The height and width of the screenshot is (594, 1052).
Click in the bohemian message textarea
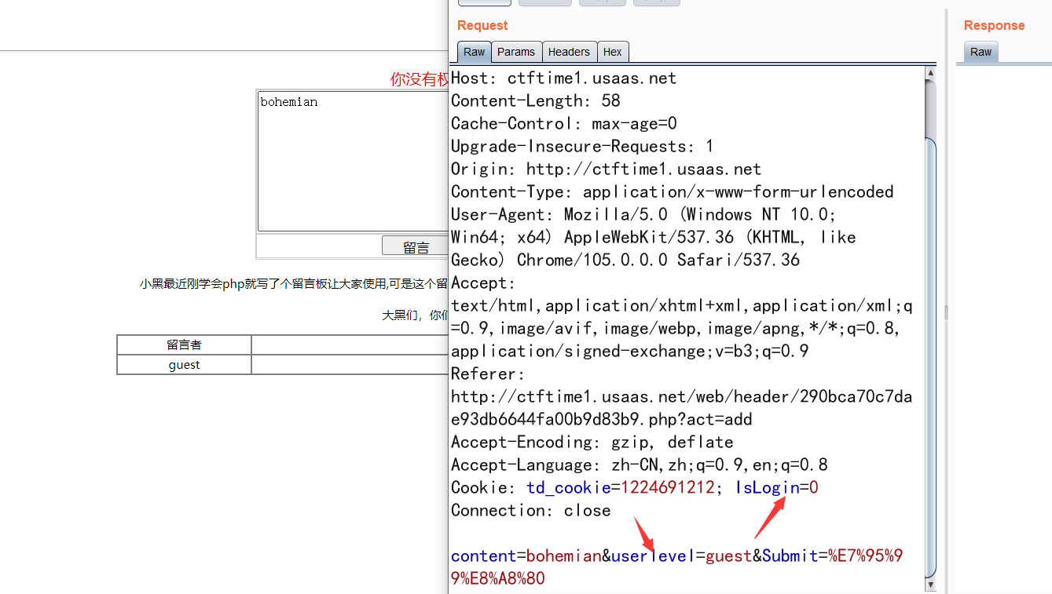[x=353, y=161]
